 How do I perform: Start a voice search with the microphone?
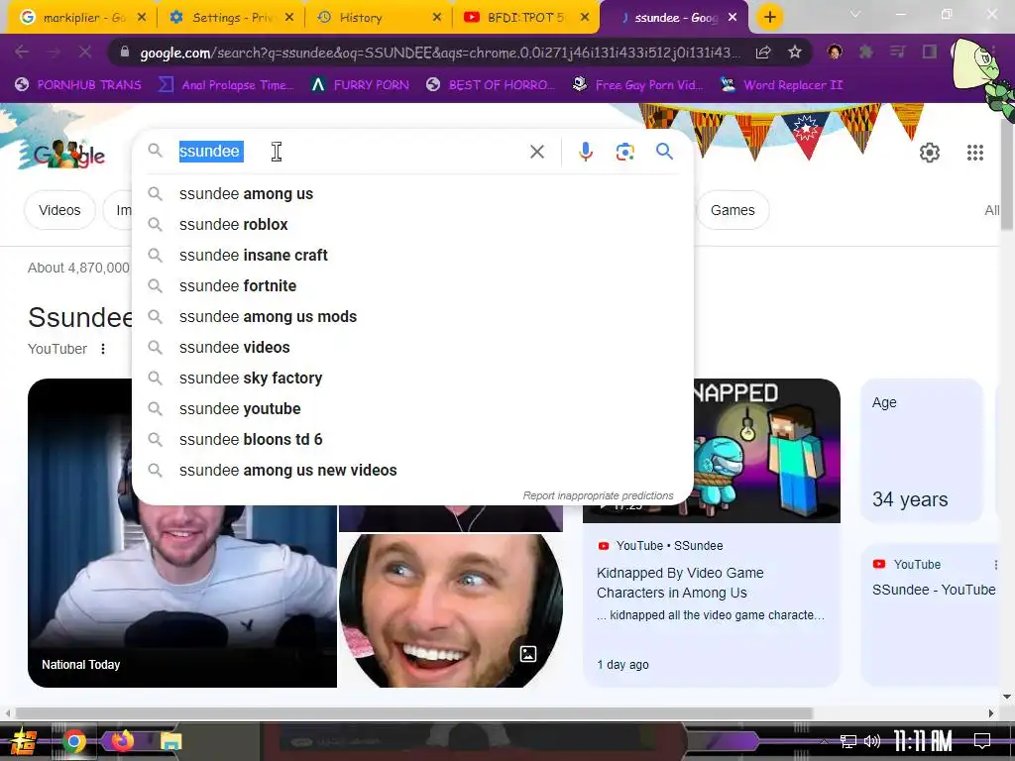[x=585, y=152]
